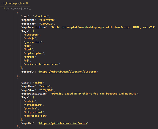The width and height of the screenshot is (158, 129).
Task: Click the "Build cross-platform desktop apps" description
Action: (x=103, y=27)
